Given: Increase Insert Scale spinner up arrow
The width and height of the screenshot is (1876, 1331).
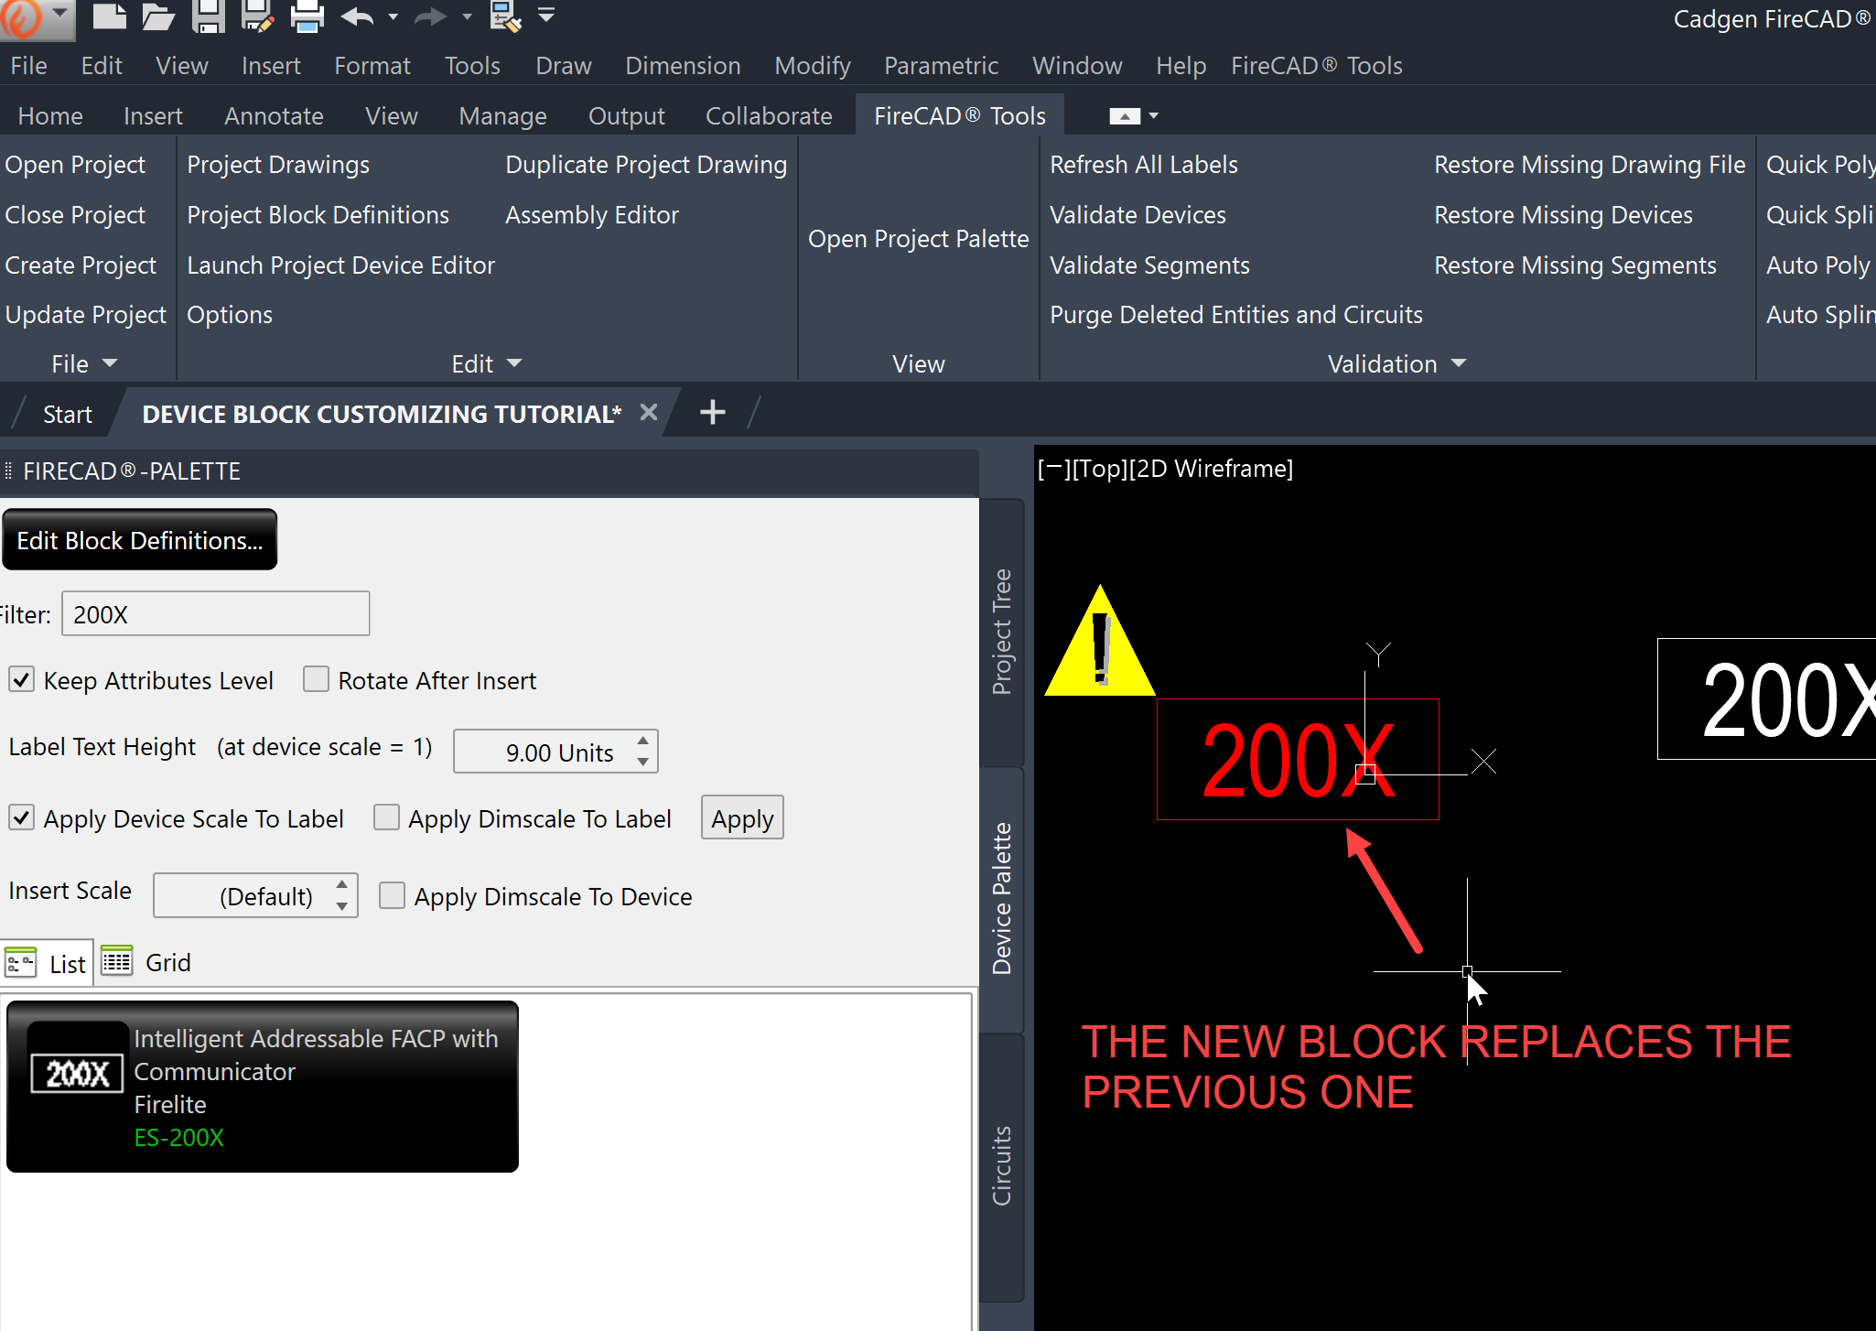Looking at the screenshot, I should pos(342,884).
